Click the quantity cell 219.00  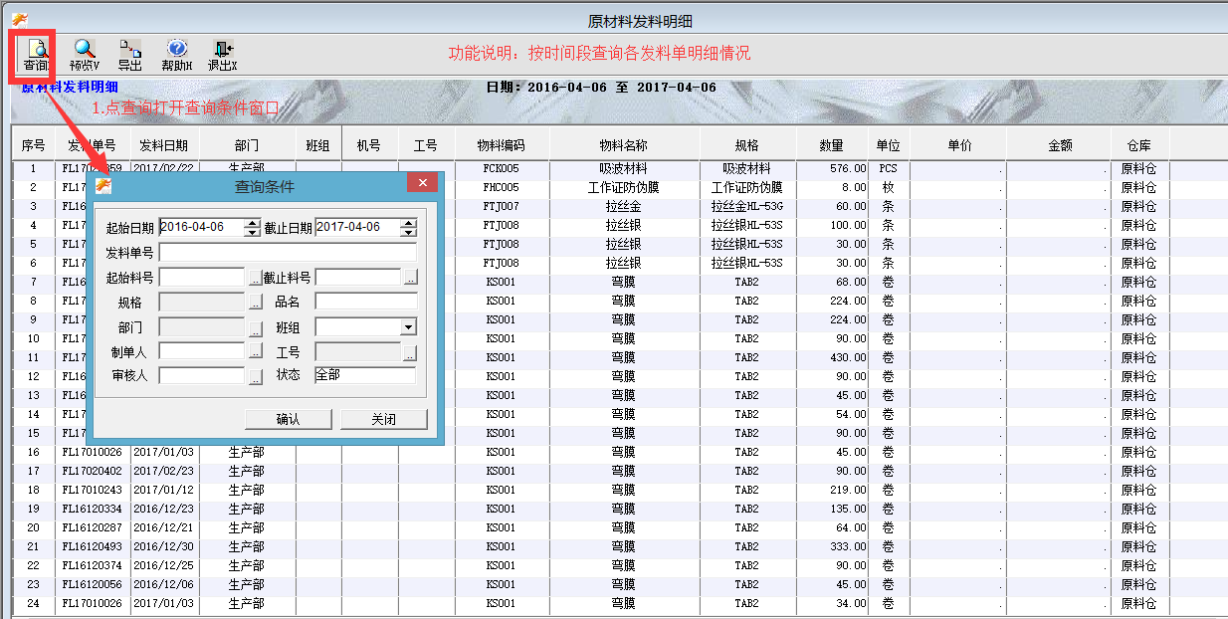pos(832,490)
